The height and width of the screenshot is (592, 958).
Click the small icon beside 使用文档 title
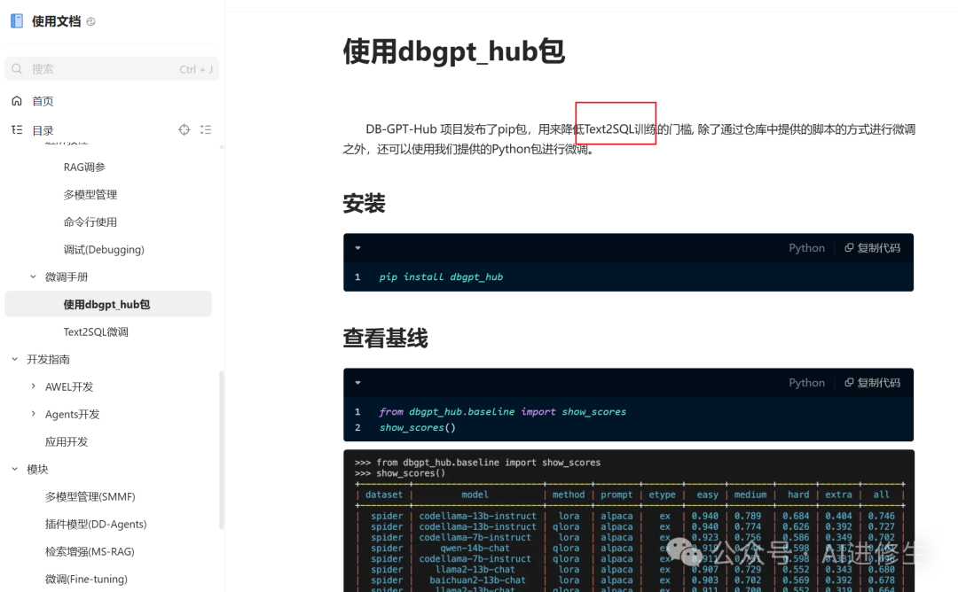(91, 21)
